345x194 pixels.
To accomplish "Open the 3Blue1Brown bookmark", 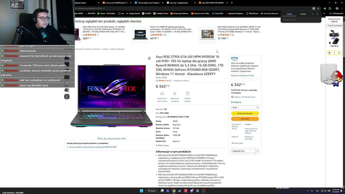I will point(252,13).
